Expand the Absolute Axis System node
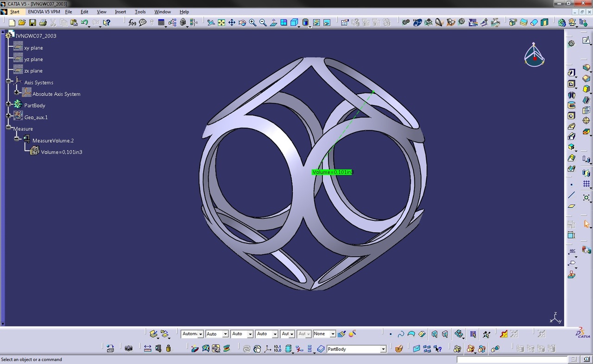Viewport: 593px width, 364px height. coord(17,93)
